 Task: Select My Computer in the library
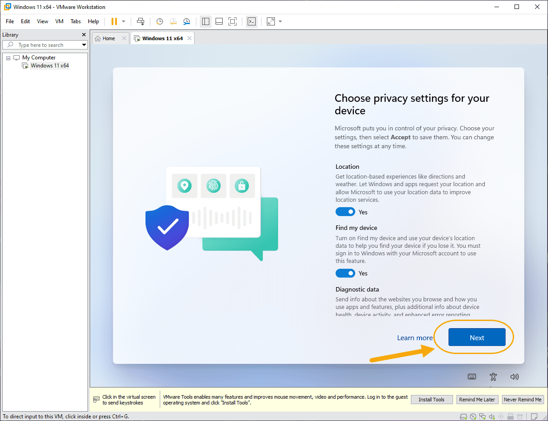(39, 58)
